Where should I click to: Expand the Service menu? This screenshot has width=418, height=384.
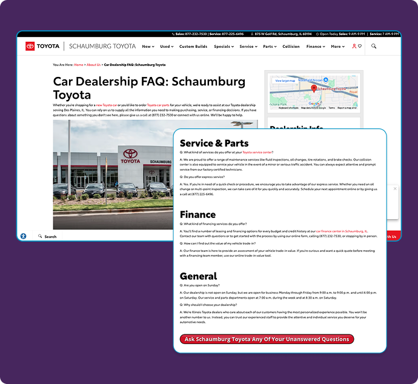tap(248, 47)
